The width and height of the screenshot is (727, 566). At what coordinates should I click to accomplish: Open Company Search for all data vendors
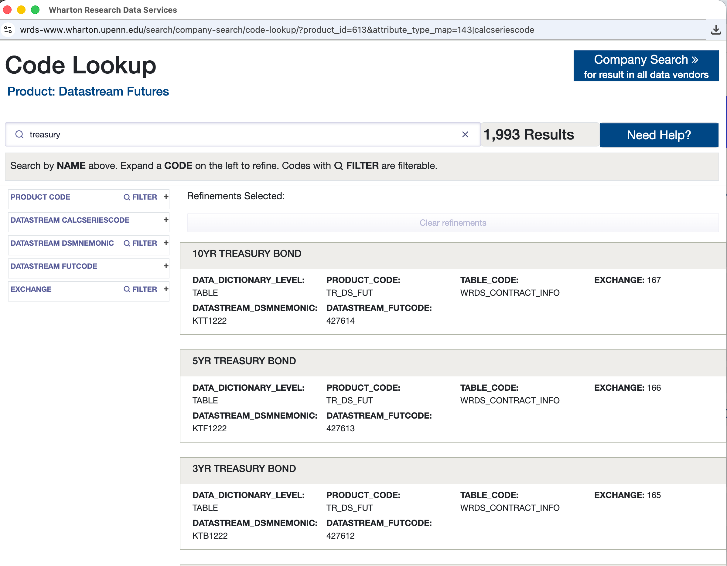tap(646, 65)
